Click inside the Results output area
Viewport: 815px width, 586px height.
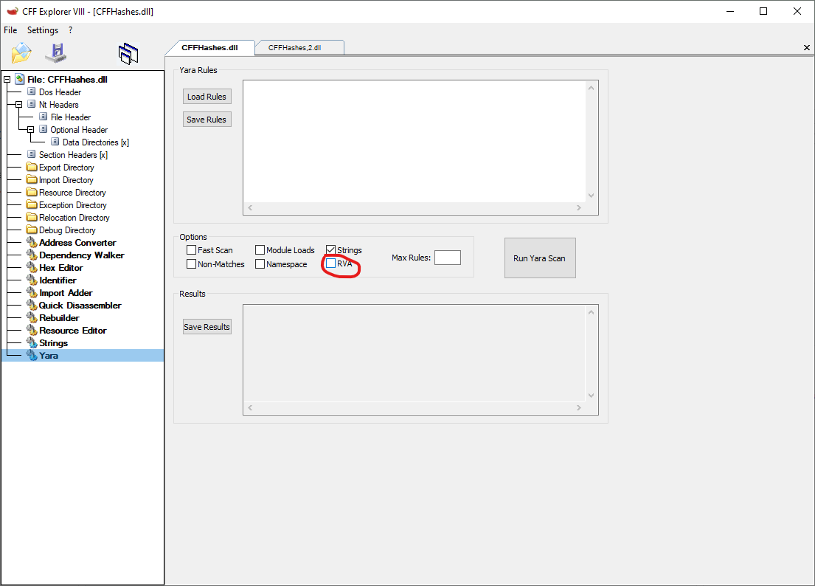[415, 354]
